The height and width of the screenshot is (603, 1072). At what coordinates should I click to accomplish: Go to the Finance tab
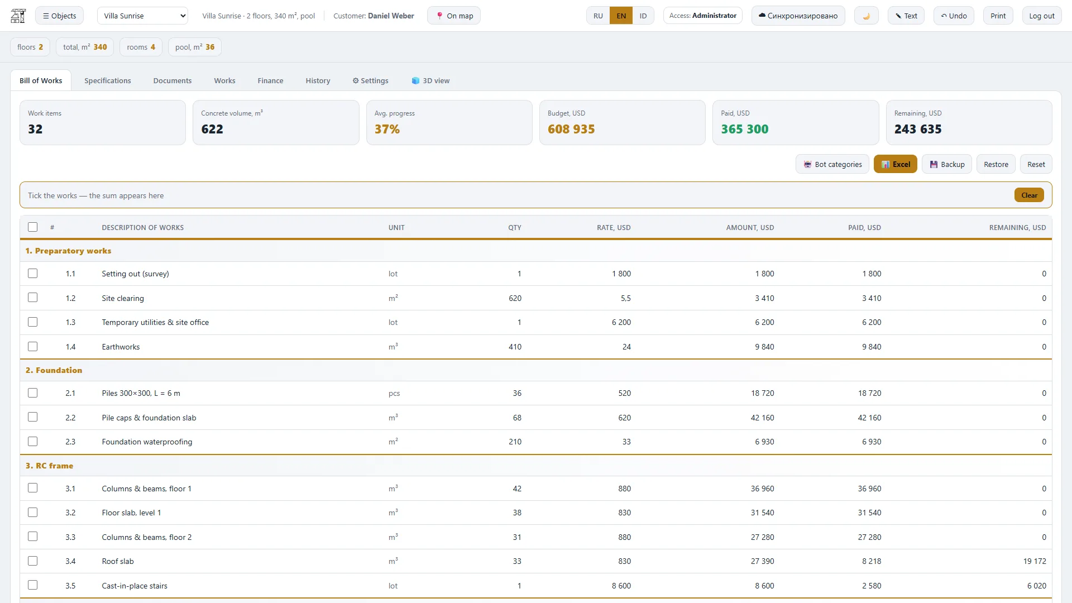[x=270, y=80]
